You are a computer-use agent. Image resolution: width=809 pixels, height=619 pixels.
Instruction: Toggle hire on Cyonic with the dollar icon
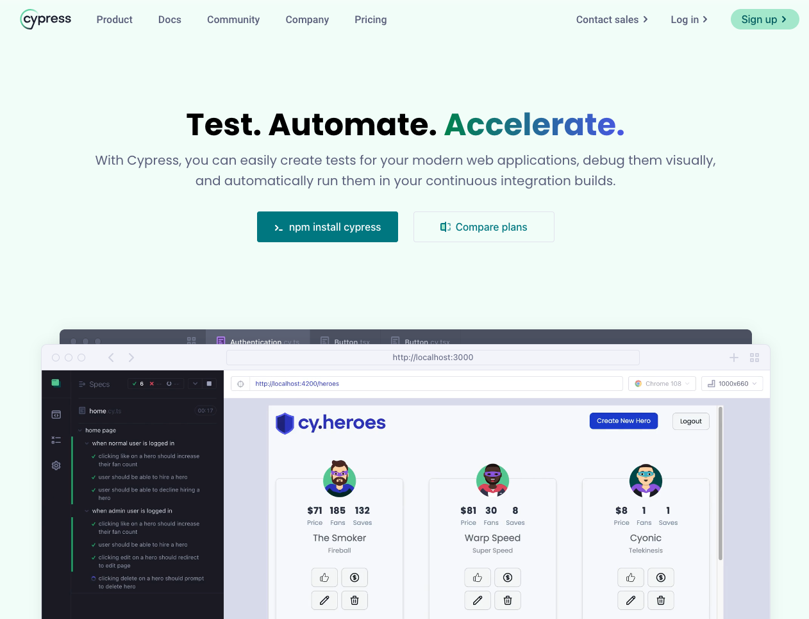[661, 577]
